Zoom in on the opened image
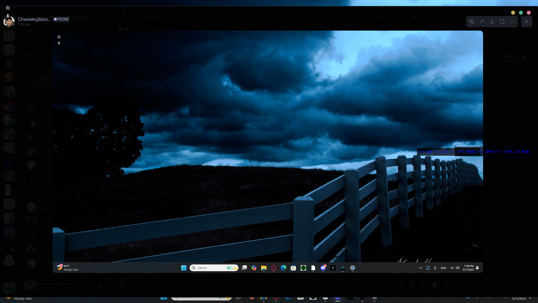 click(472, 22)
